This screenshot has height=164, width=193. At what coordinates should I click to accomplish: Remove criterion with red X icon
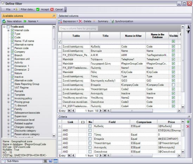click(x=188, y=126)
